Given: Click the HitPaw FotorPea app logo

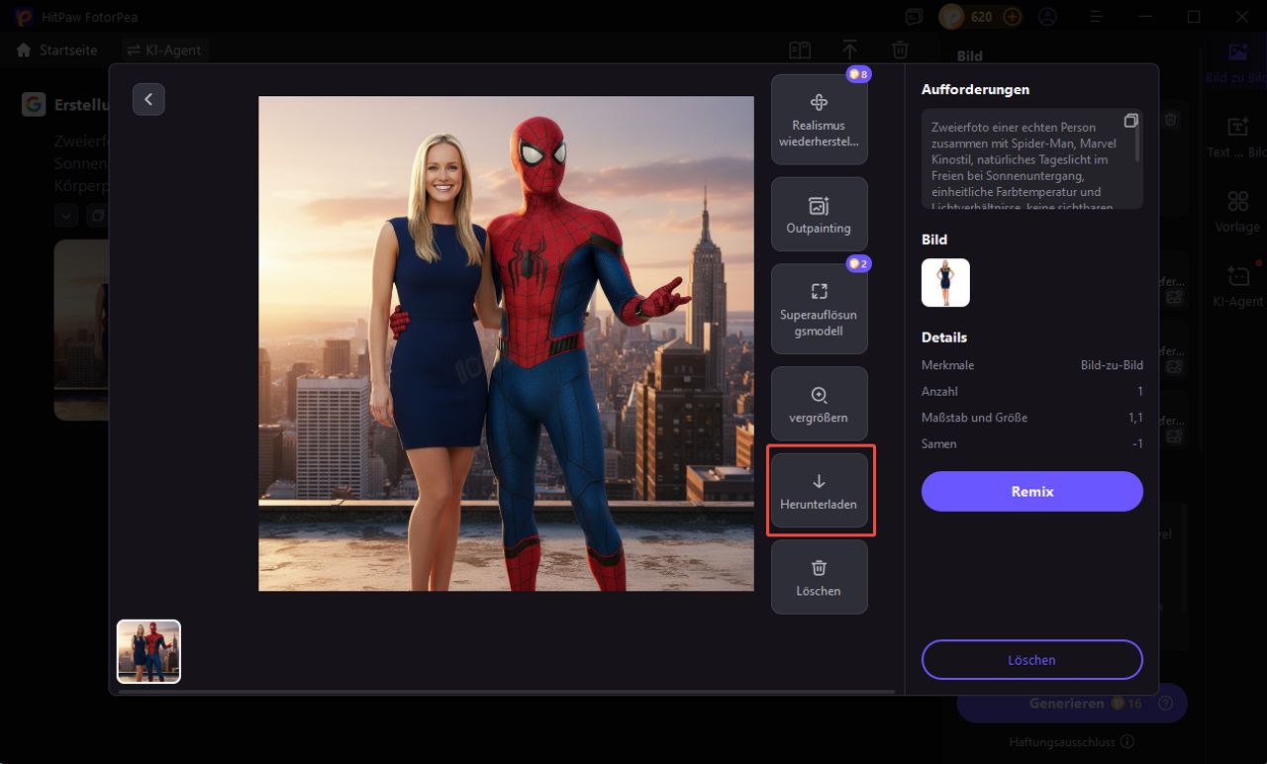Looking at the screenshot, I should (x=24, y=17).
